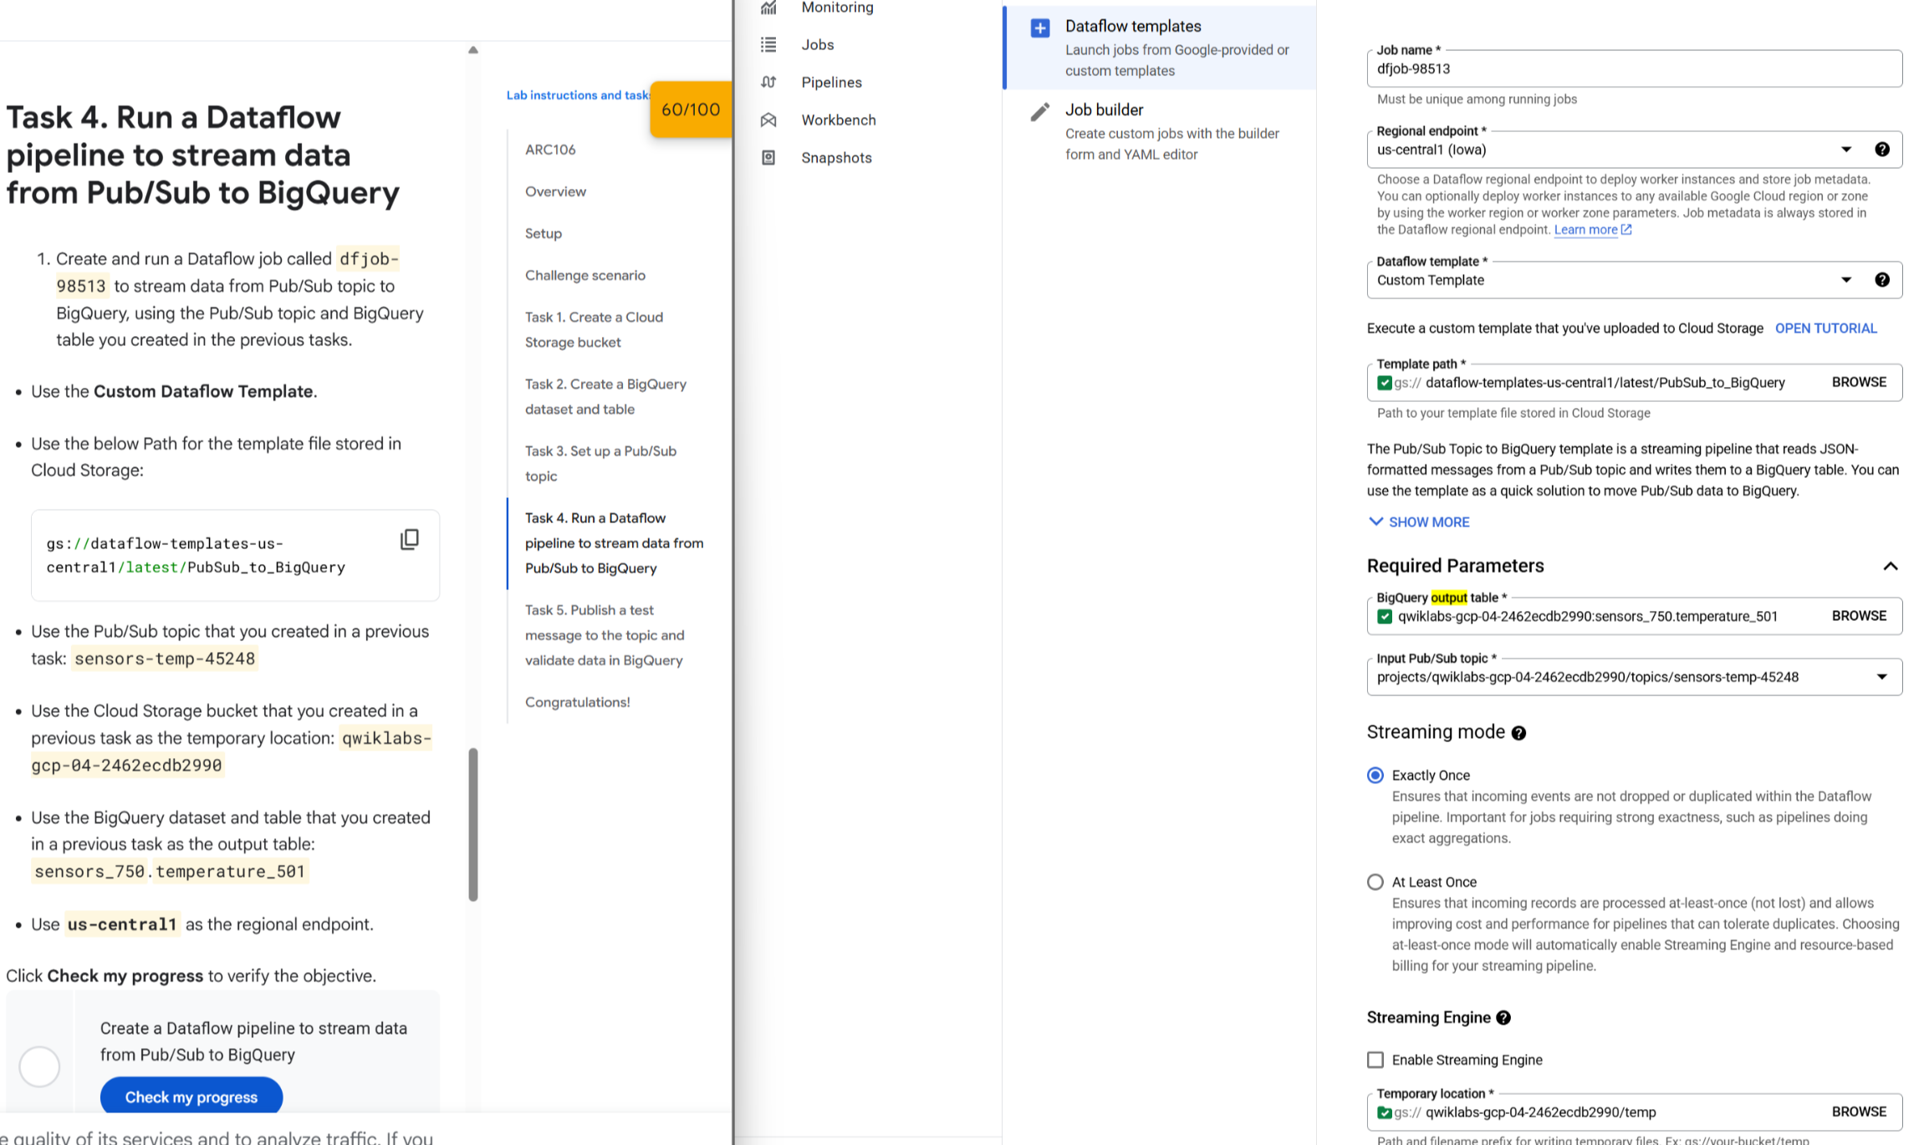1924x1145 pixels.
Task: Click the Jobs list icon
Action: point(768,44)
